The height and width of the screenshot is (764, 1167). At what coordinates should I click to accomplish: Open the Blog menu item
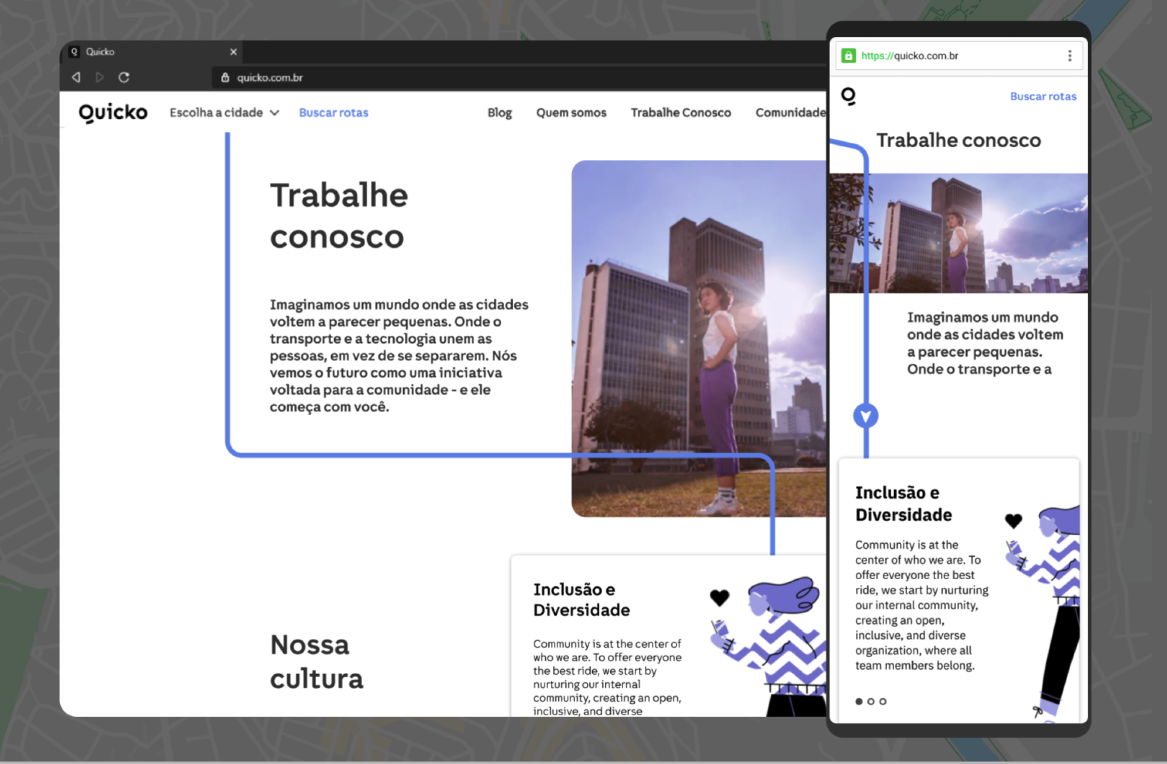pos(499,113)
